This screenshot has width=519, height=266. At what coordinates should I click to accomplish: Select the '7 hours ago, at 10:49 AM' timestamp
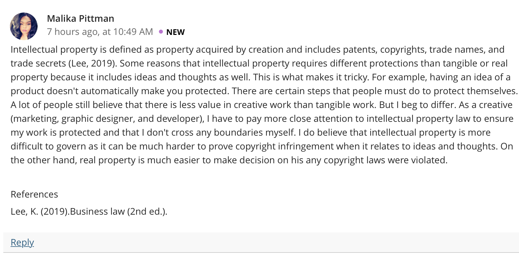[100, 32]
